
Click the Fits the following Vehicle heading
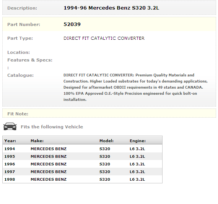(x=52, y=127)
